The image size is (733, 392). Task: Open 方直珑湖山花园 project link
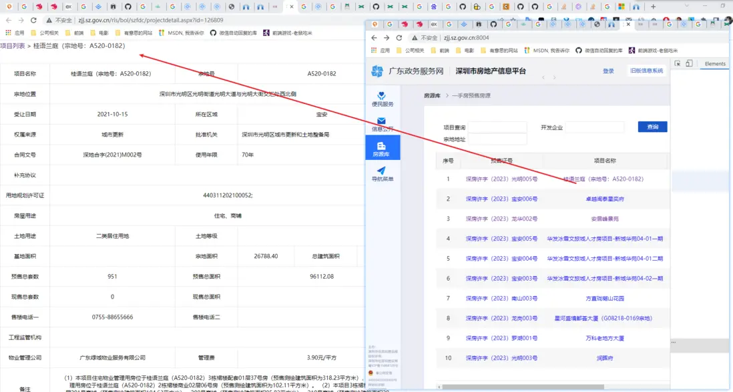pos(604,298)
